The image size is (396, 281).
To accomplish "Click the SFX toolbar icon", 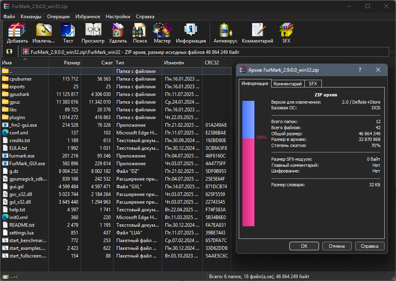I will tap(286, 30).
